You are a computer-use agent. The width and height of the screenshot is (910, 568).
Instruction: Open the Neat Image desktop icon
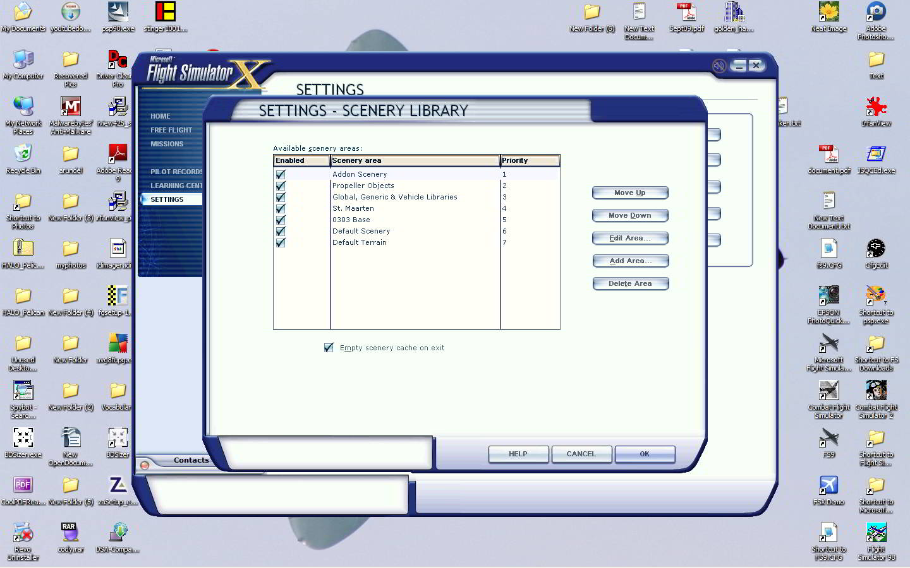[x=828, y=13]
